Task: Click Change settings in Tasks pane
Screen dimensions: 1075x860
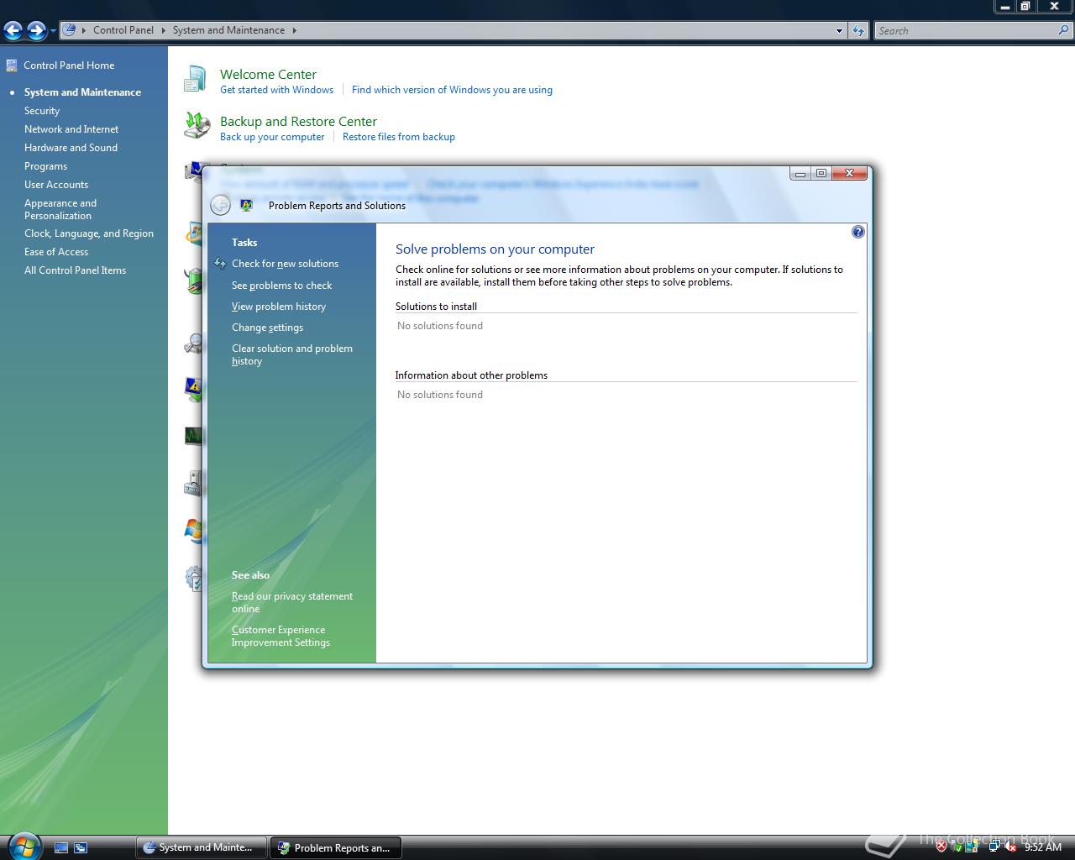Action: pyautogui.click(x=267, y=328)
